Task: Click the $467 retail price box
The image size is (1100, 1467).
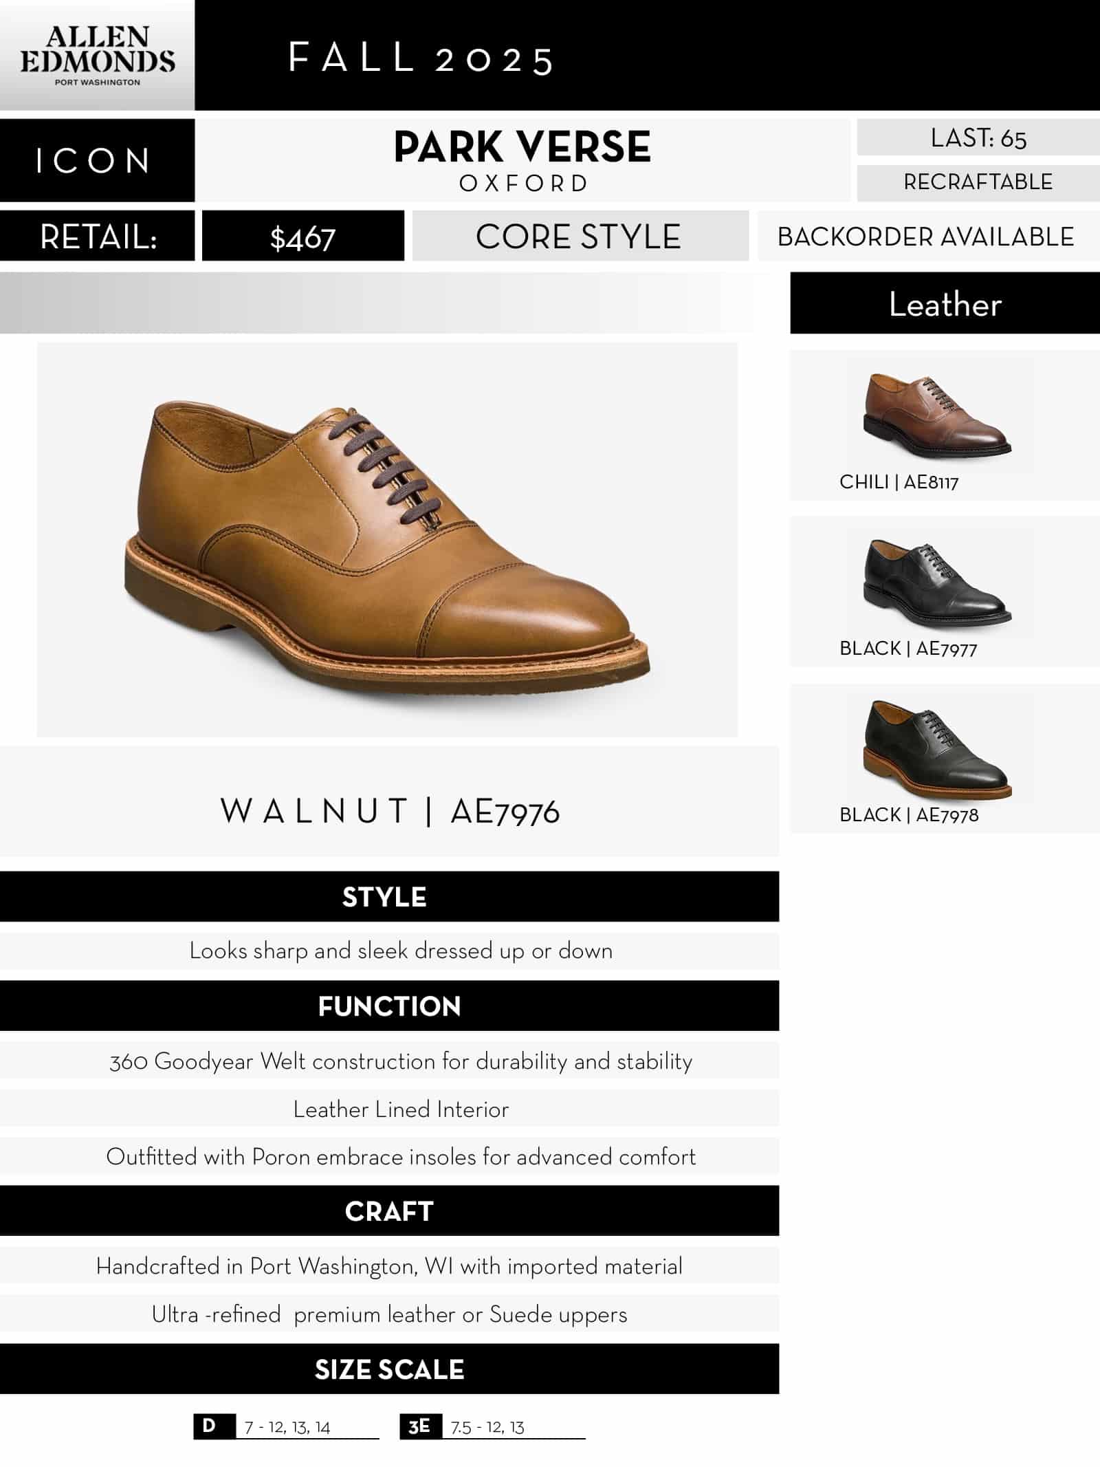Action: pyautogui.click(x=302, y=237)
